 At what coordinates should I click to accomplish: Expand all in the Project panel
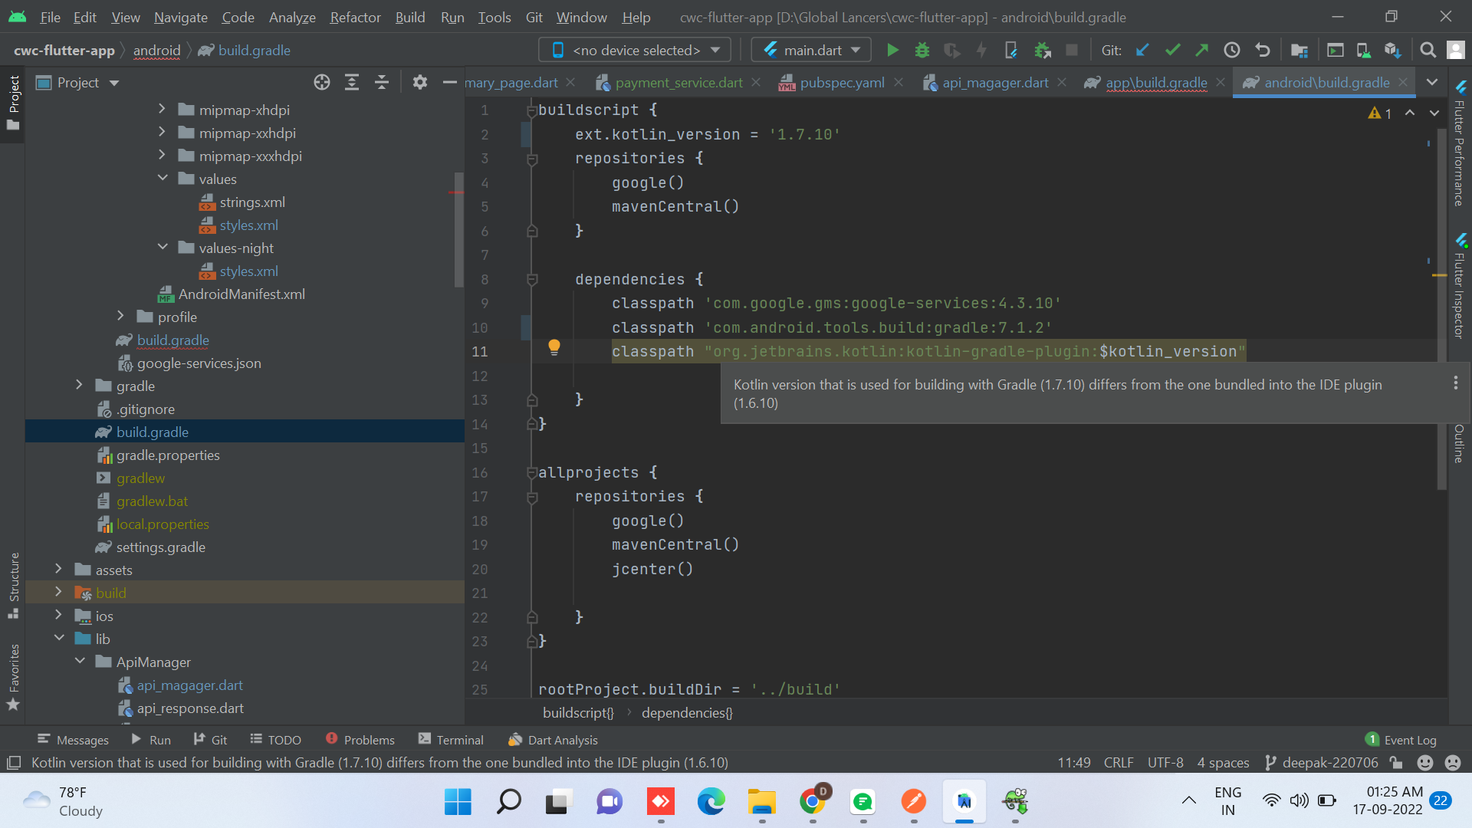pyautogui.click(x=352, y=82)
